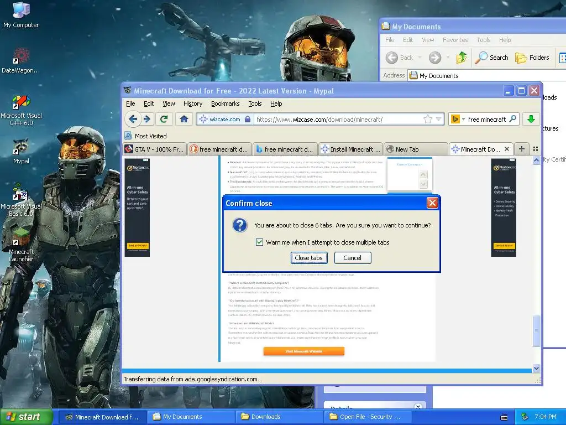566x425 pixels.
Task: Click the padlock site security icon
Action: (x=248, y=119)
